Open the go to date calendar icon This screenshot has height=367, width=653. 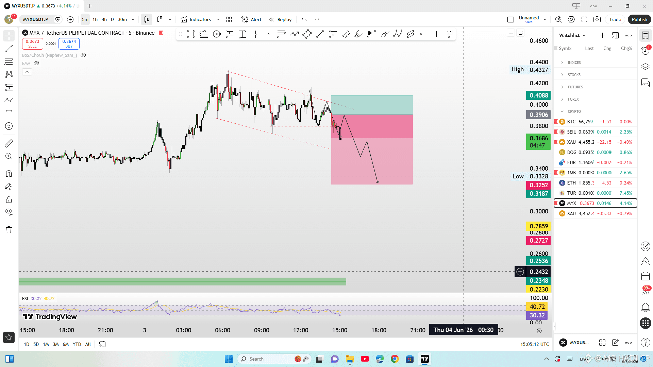click(x=102, y=344)
